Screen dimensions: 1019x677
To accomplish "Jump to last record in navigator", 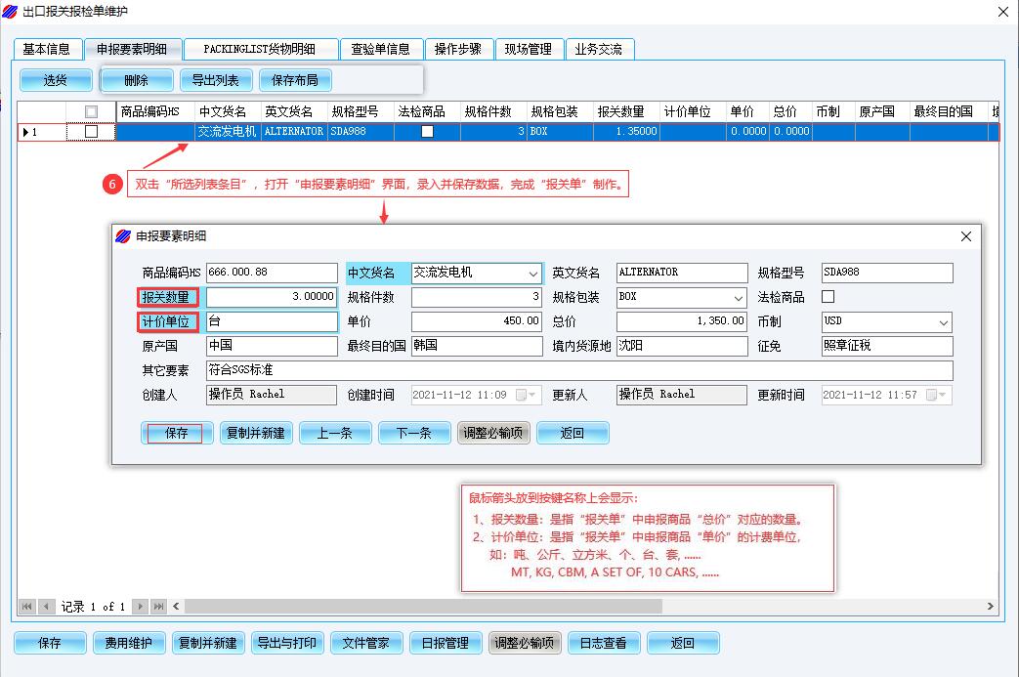I will (158, 607).
